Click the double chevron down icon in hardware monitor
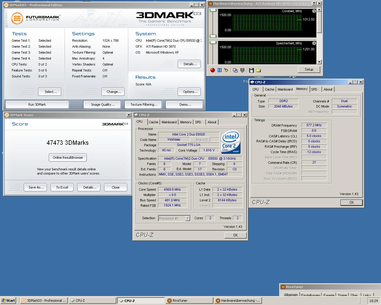Viewport: 381px width, 305px height. [242, 70]
